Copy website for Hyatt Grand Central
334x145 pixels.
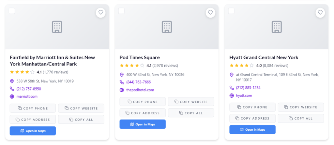click(301, 107)
